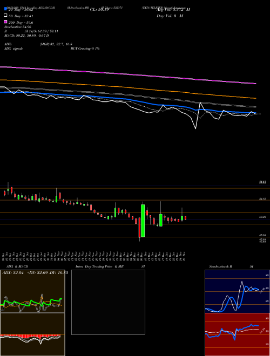The image size is (270, 356).
Task: Select the '50 Day = 52.41' legend text
Action: tap(21, 16)
